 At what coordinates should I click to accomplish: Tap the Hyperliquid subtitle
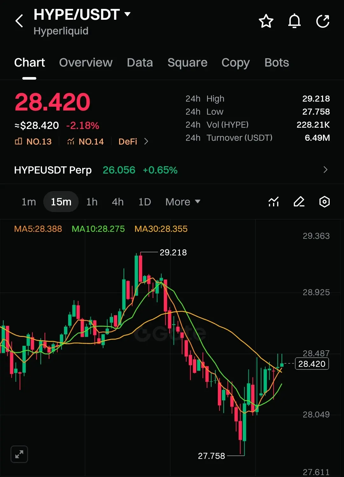[x=61, y=31]
